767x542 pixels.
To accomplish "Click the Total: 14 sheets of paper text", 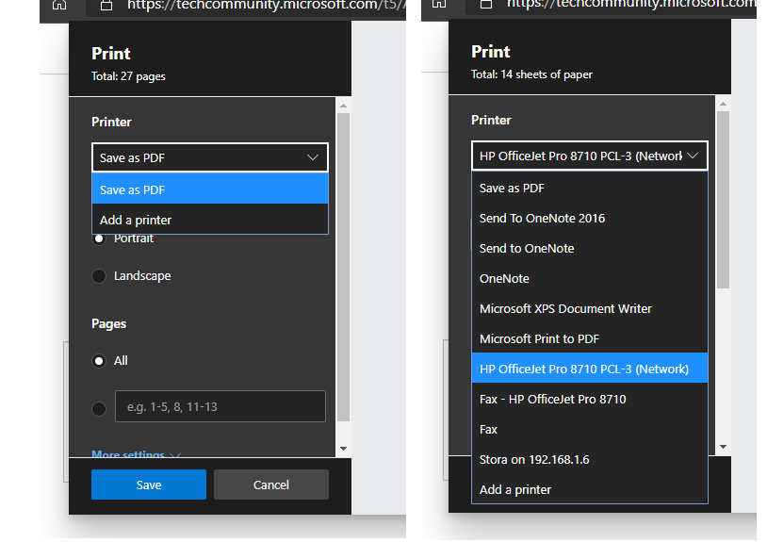I will 531,74.
